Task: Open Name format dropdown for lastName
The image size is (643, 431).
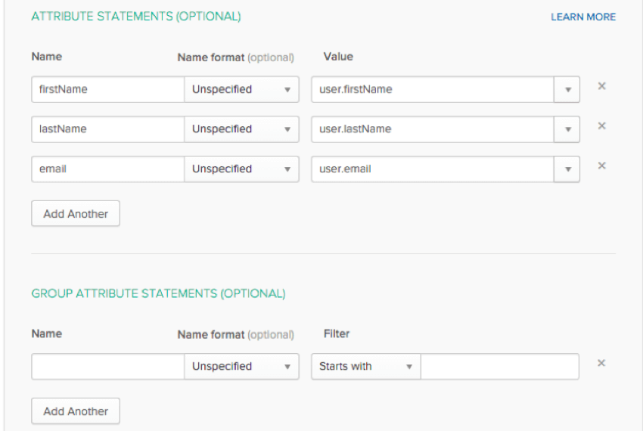Action: (x=241, y=129)
